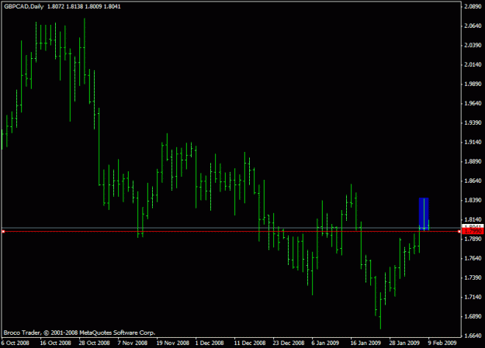Click the 1.8890 price axis label
The width and height of the screenshot is (485, 348).
point(473,162)
